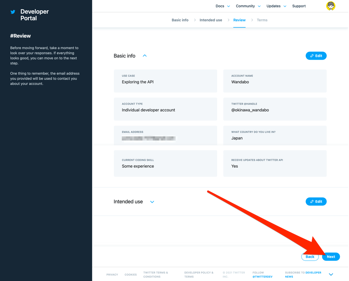The width and height of the screenshot is (349, 281).
Task: Click the Back button
Action: point(310,257)
